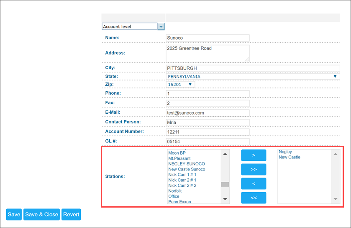Click the Address text area

point(208,53)
